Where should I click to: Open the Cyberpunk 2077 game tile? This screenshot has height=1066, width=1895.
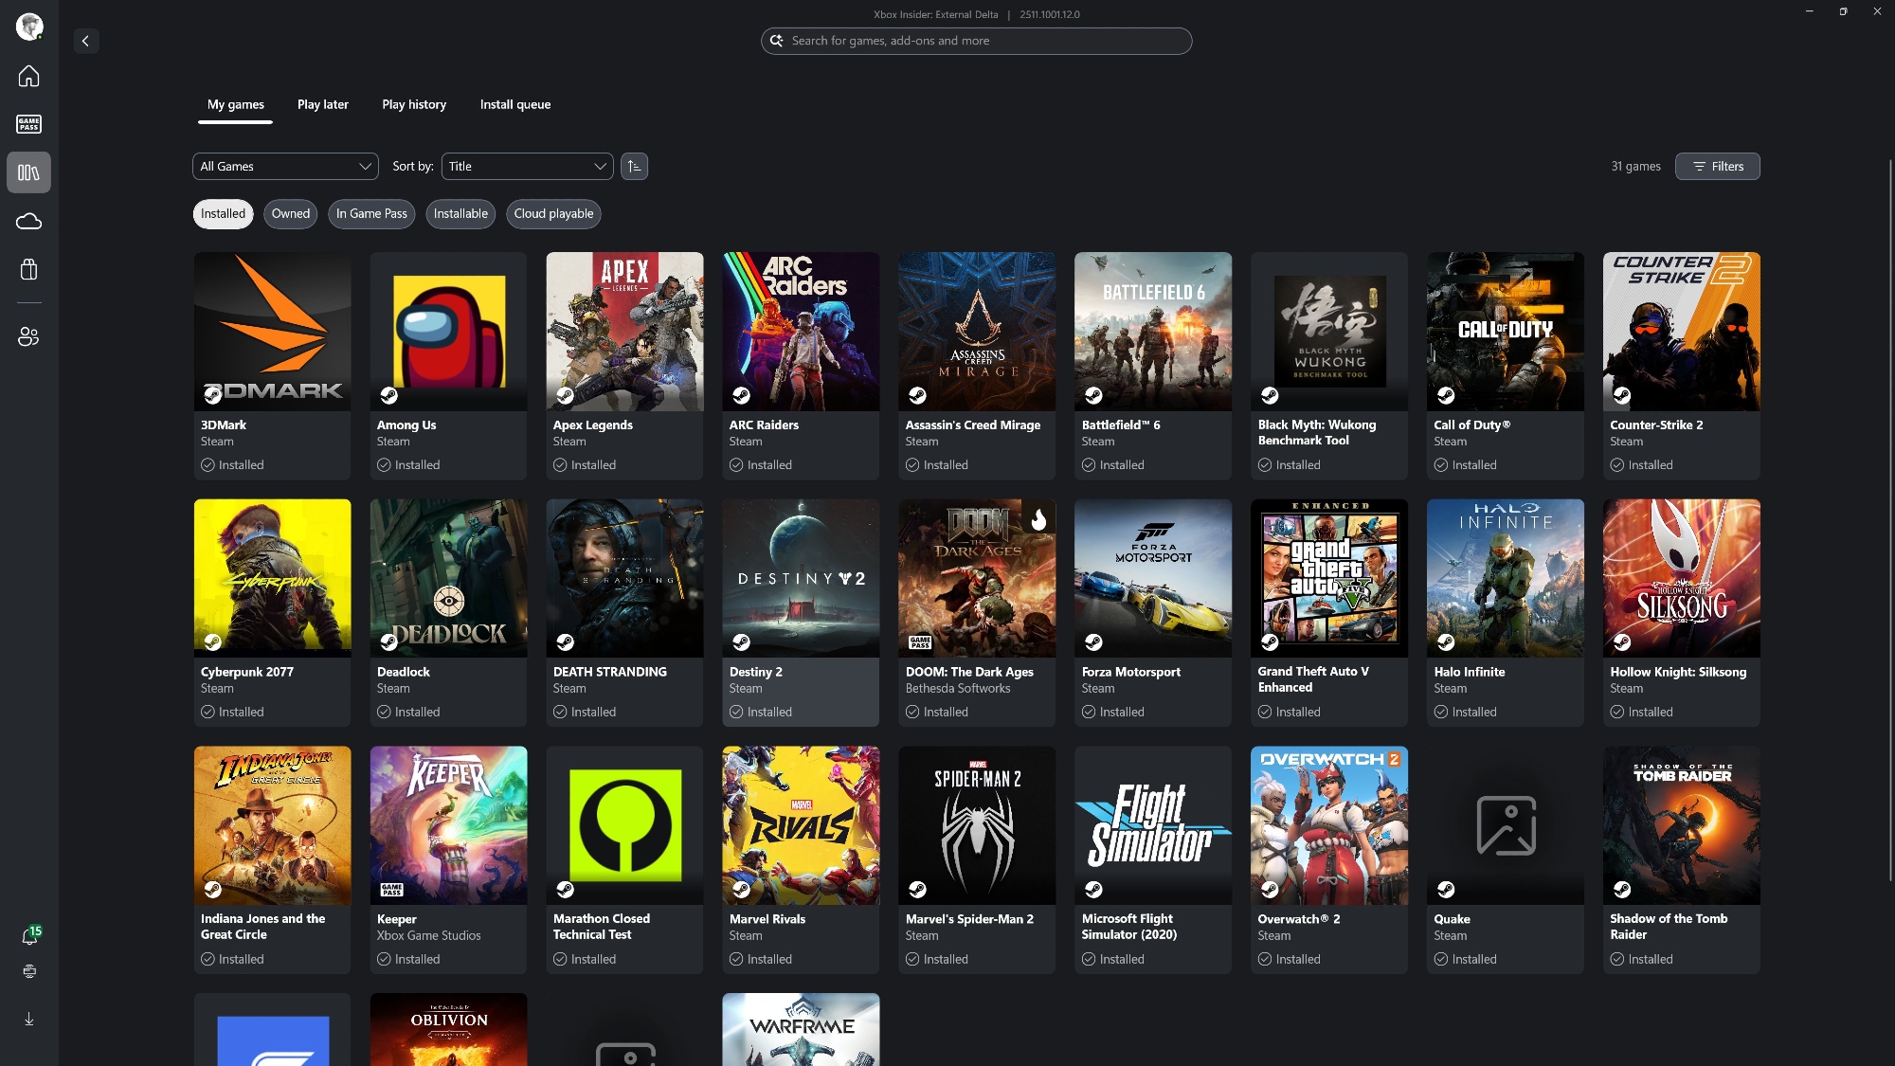click(272, 578)
